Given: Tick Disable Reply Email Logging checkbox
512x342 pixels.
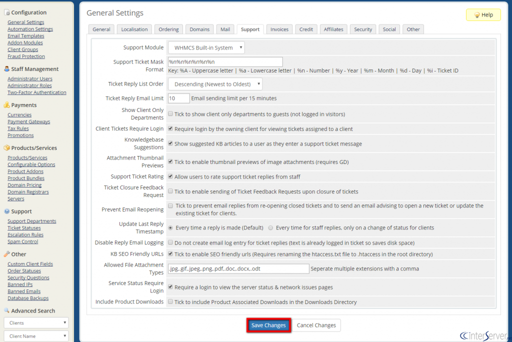Looking at the screenshot, I should pyautogui.click(x=170, y=242).
